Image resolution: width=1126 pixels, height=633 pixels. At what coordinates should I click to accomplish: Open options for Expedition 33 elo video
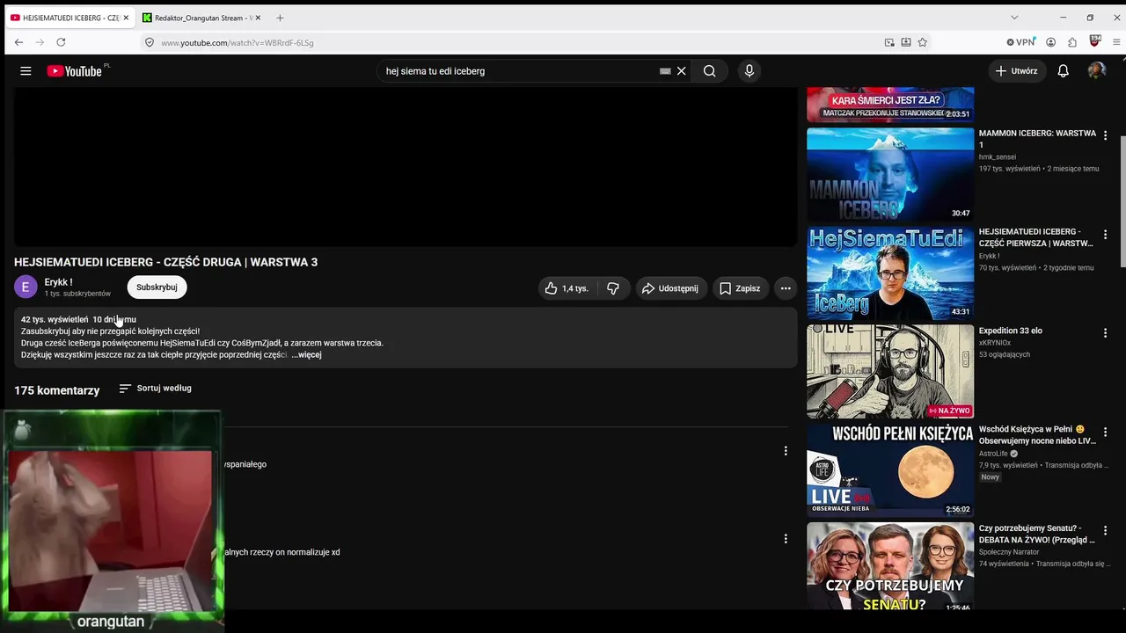[x=1106, y=333]
